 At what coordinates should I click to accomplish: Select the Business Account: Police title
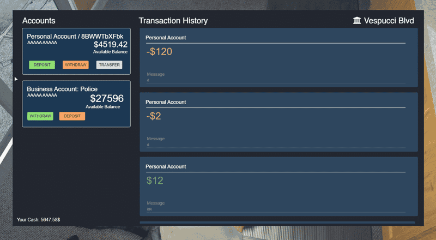click(62, 89)
